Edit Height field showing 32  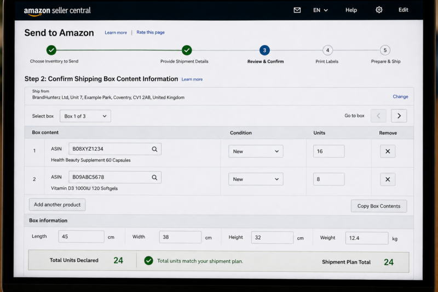click(x=272, y=238)
